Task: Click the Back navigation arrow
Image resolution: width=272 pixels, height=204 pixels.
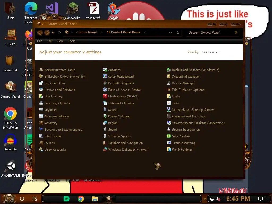Action: [40, 32]
